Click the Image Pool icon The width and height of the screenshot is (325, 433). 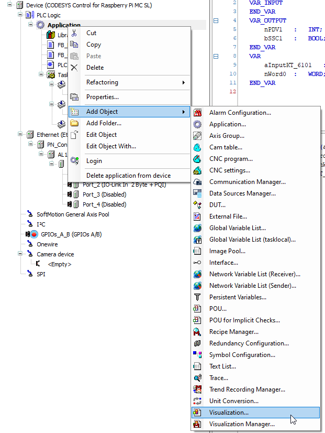[197, 251]
